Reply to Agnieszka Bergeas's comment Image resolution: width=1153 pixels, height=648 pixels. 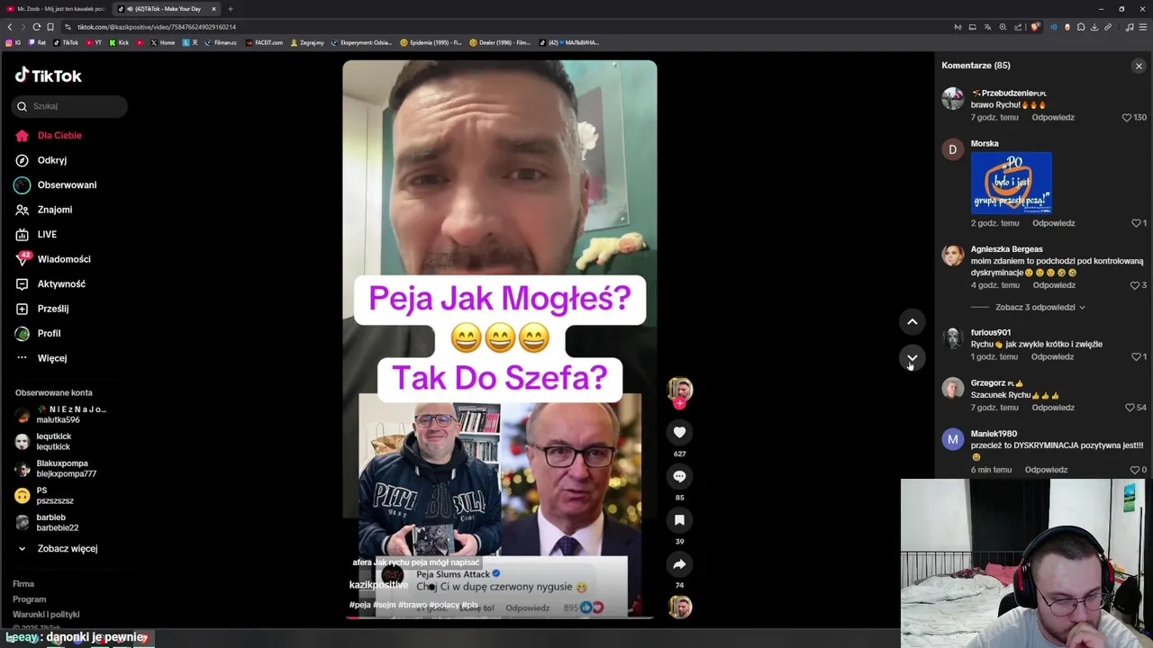[1054, 285]
